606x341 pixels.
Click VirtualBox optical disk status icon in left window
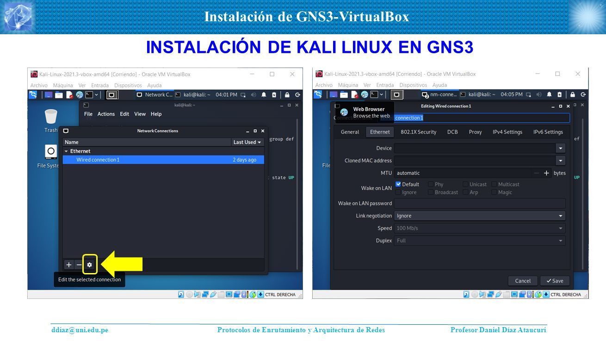[x=189, y=294]
